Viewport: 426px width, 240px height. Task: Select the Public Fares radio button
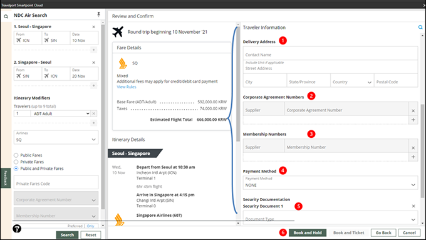coord(16,155)
